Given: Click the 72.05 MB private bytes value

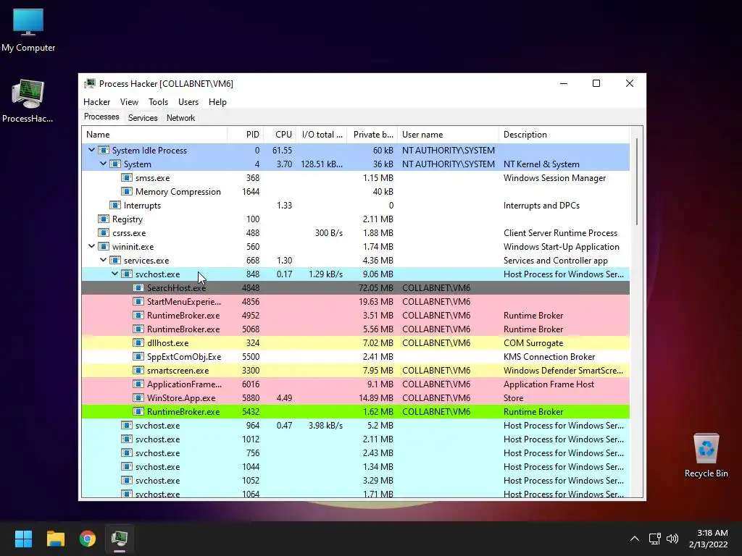Looking at the screenshot, I should pos(376,288).
